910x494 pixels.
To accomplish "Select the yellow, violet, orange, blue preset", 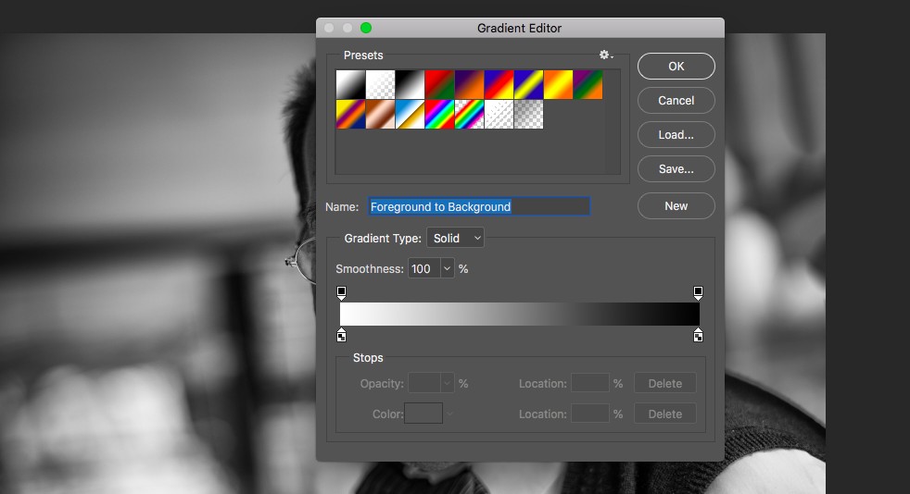I will point(350,114).
